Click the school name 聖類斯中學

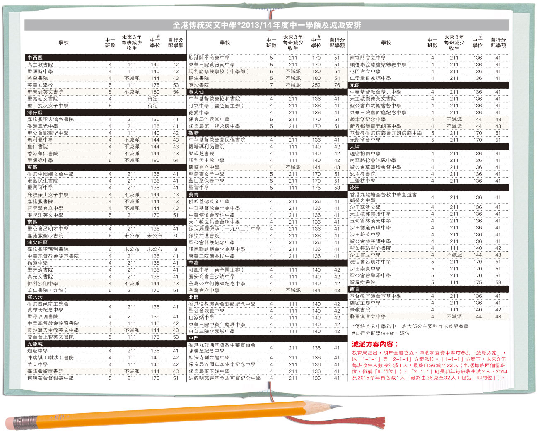coord(40,71)
